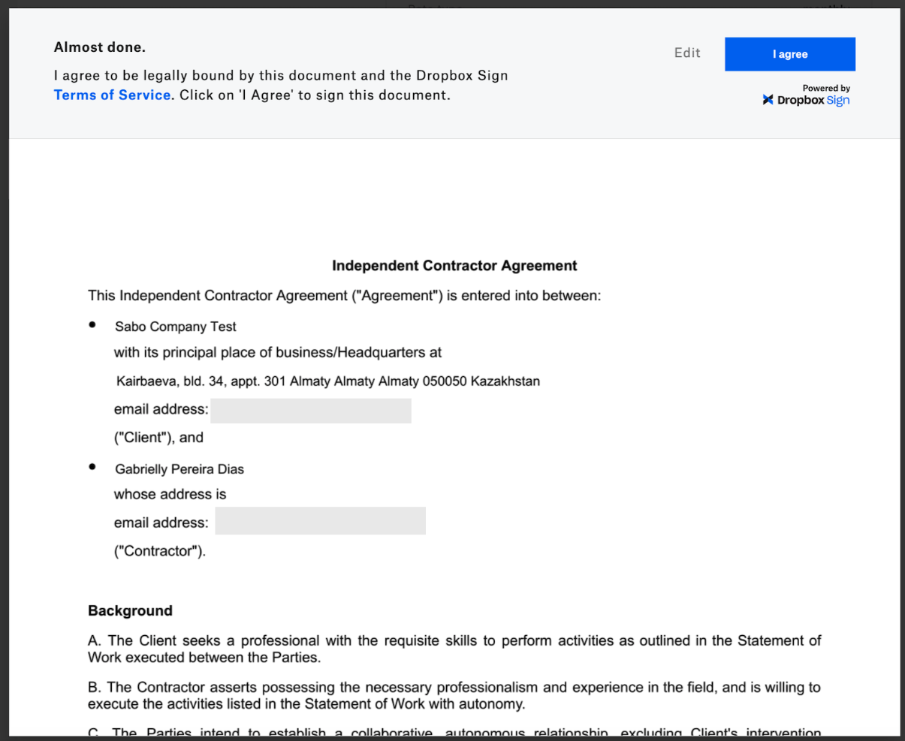Click the 'with its principal place of business' line
Screen dimensions: 905x741
pos(278,353)
